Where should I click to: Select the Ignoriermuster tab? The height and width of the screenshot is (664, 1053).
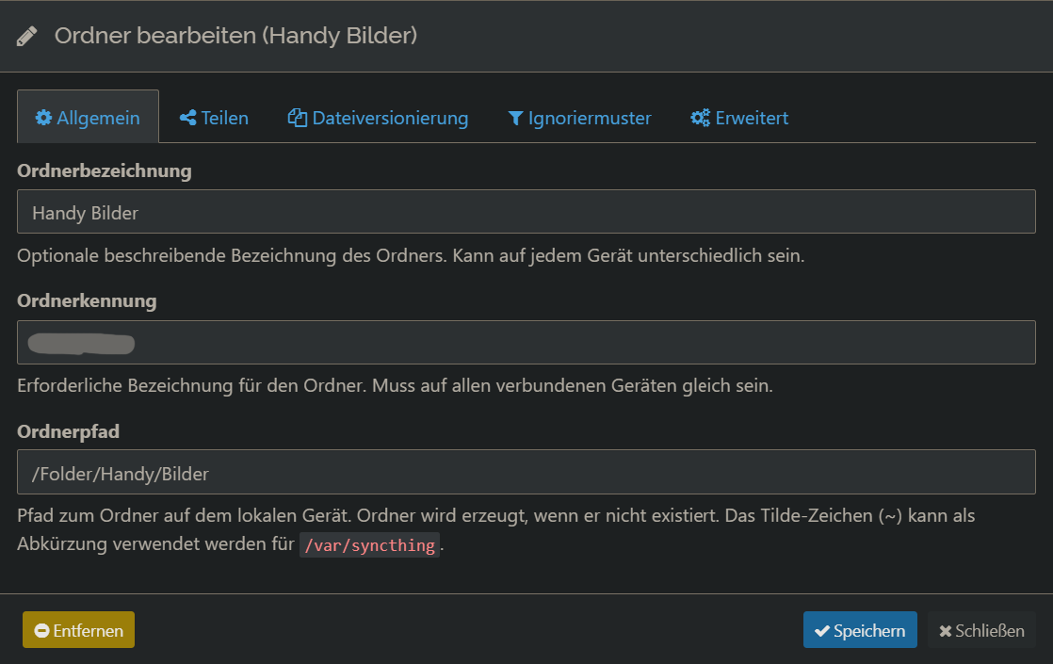[x=579, y=118]
